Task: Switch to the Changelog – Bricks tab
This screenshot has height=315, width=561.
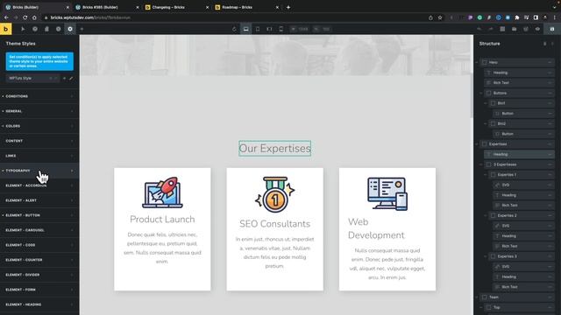Action: (176, 7)
